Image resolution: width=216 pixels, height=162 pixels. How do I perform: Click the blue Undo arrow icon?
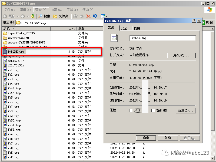click(x=95, y=16)
